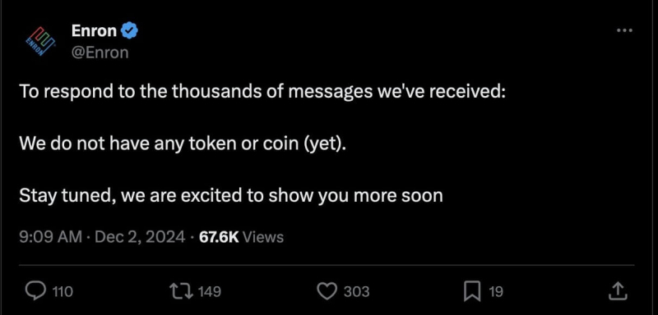The width and height of the screenshot is (658, 315).
Task: Click the 149 reposts count
Action: click(x=209, y=291)
